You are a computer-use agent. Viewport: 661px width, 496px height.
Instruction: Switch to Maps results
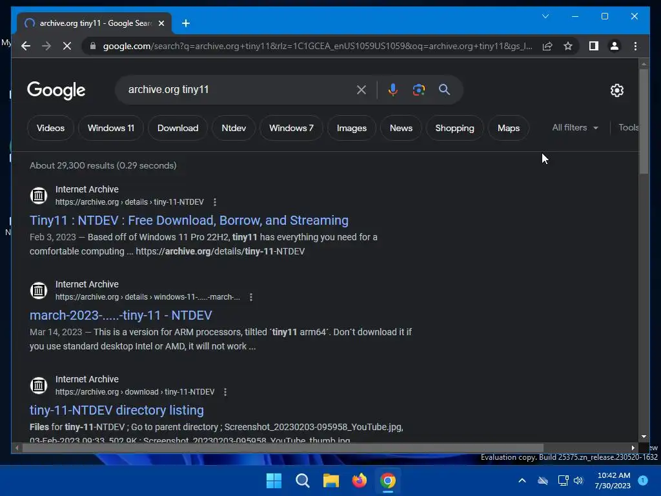coord(509,128)
